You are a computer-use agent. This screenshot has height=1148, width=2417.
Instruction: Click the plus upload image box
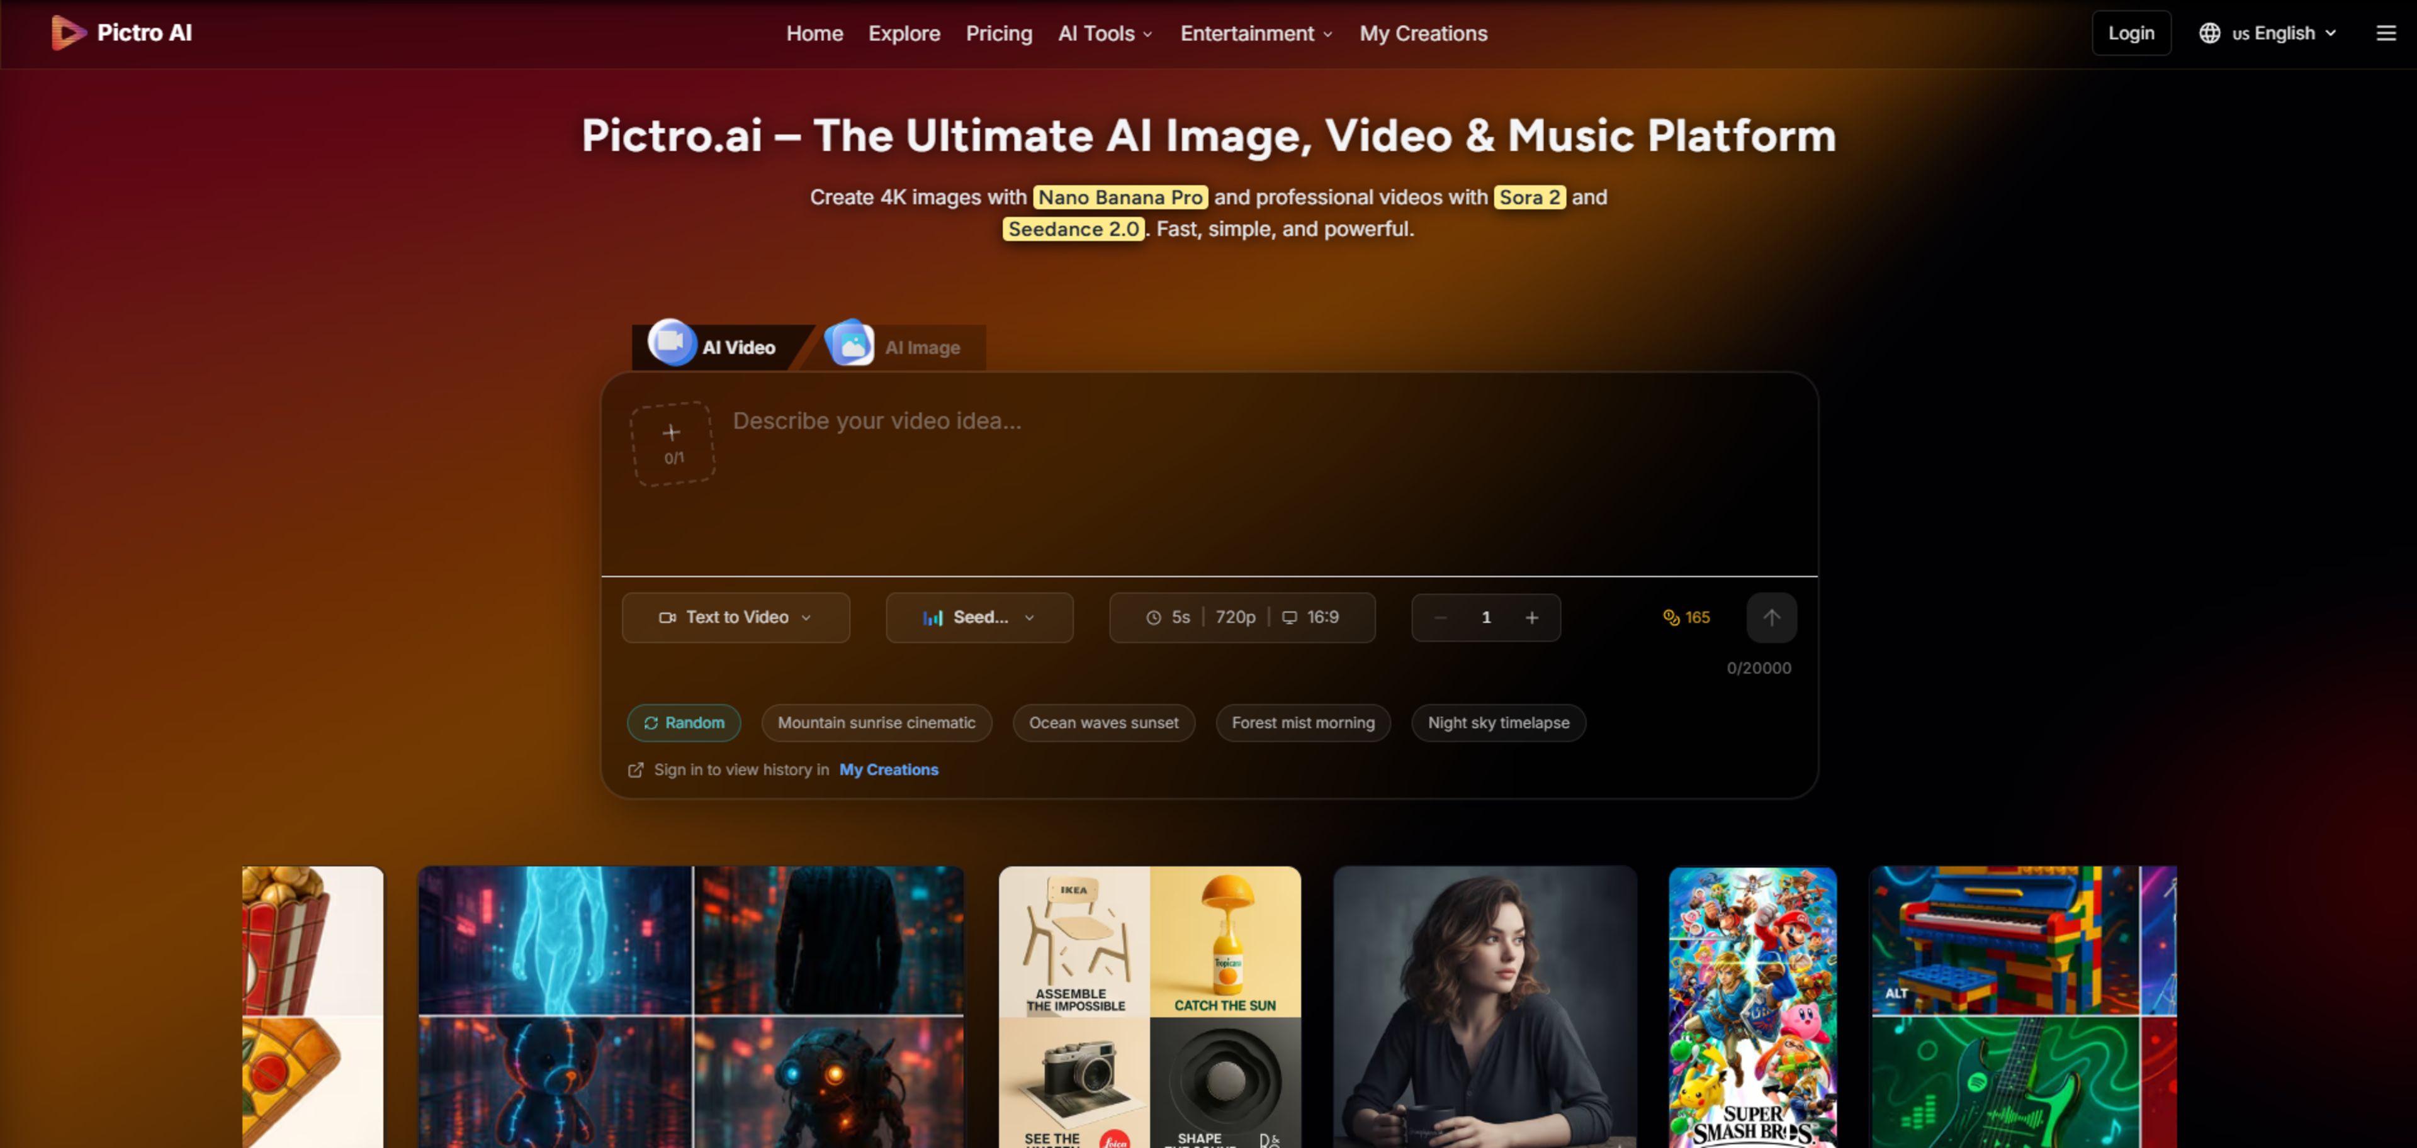coord(673,443)
